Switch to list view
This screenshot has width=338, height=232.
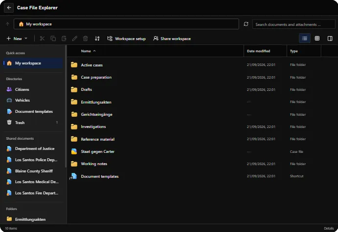coord(305,39)
